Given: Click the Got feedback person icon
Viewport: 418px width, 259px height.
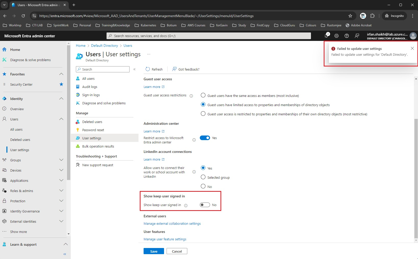Looking at the screenshot, I should 174,69.
